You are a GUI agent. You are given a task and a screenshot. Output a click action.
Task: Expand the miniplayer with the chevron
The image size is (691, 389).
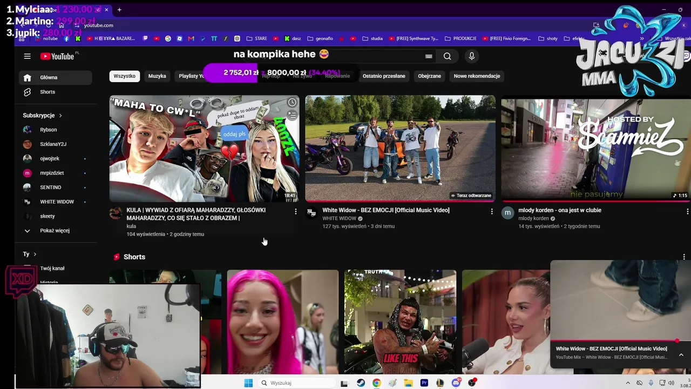point(681,355)
